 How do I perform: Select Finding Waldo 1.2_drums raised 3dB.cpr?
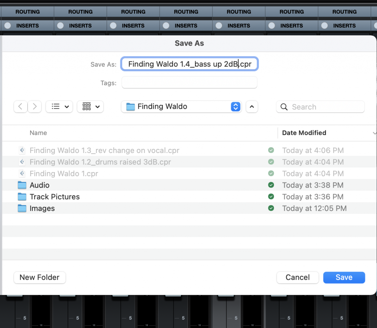click(190, 162)
